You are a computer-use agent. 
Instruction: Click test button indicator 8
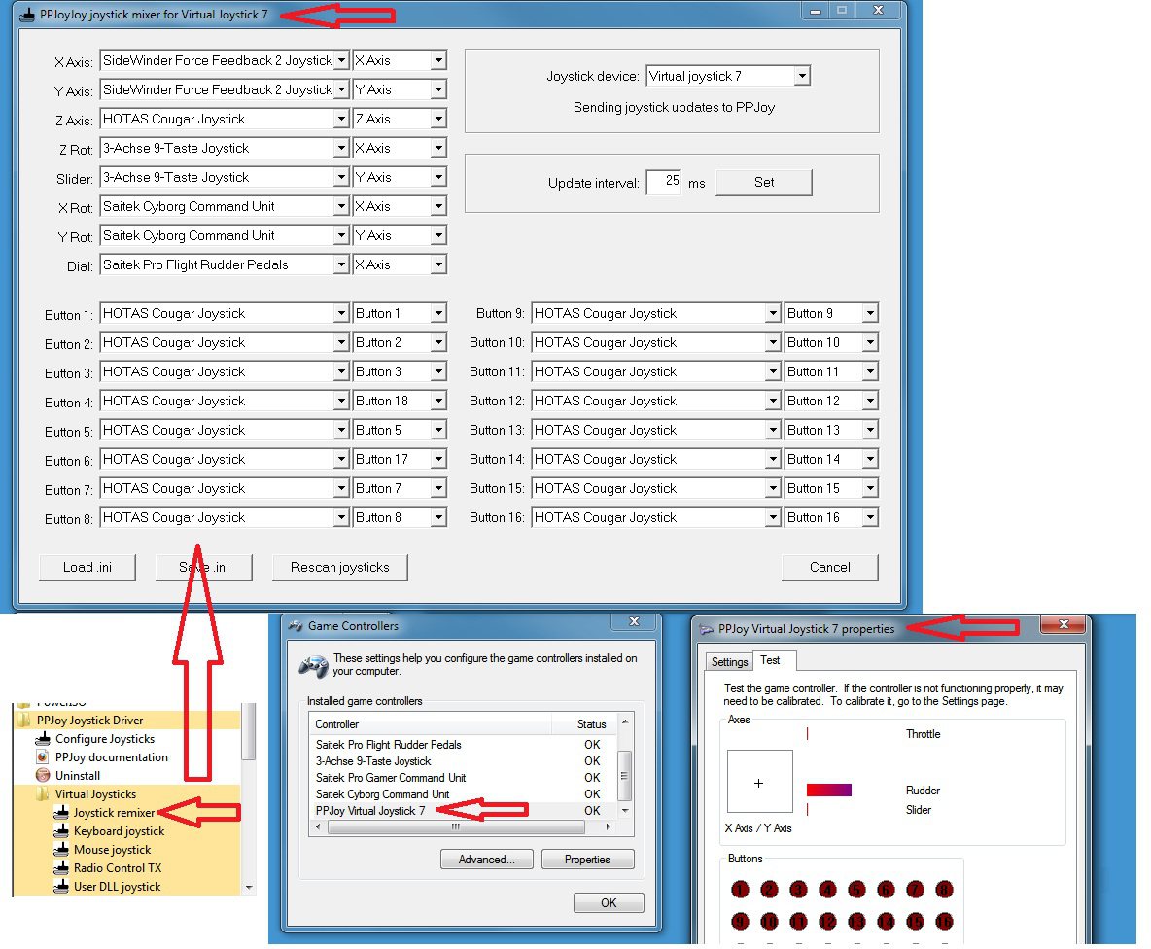[x=944, y=890]
